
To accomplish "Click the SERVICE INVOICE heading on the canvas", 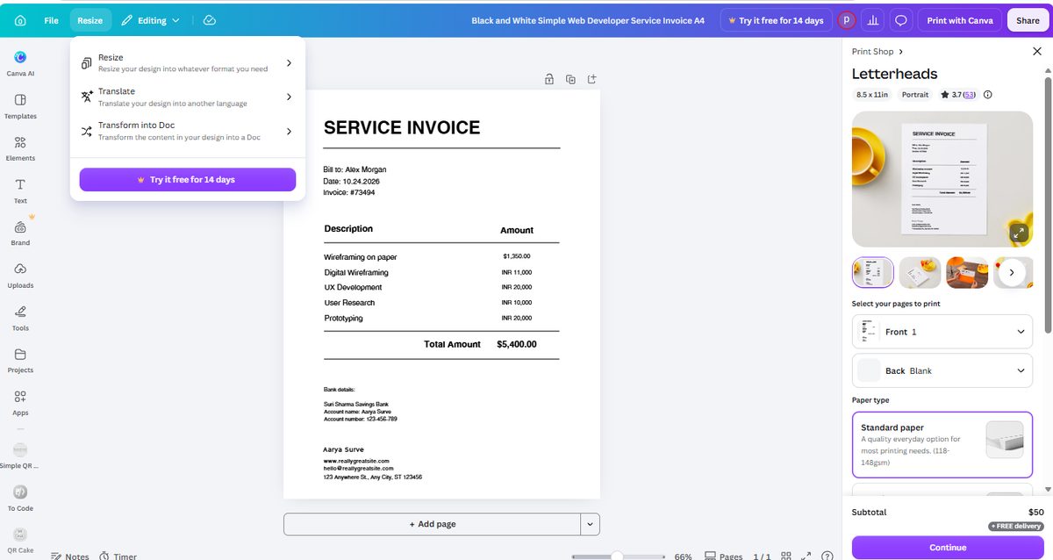I will point(402,128).
